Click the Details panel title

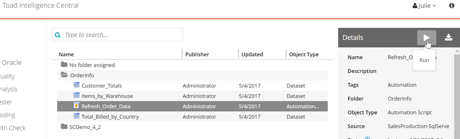[353, 38]
